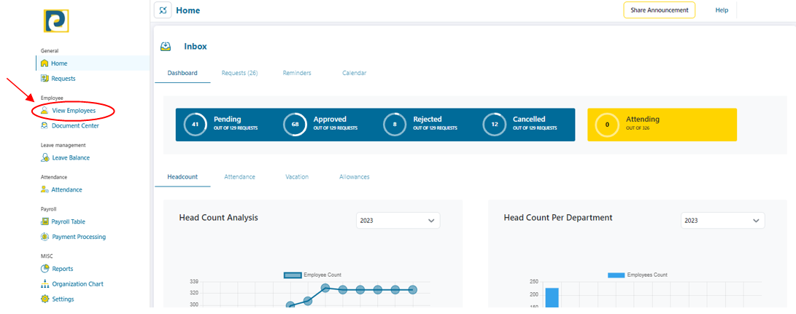Click the Requests icon in sidebar
Image resolution: width=796 pixels, height=314 pixels.
click(x=45, y=79)
